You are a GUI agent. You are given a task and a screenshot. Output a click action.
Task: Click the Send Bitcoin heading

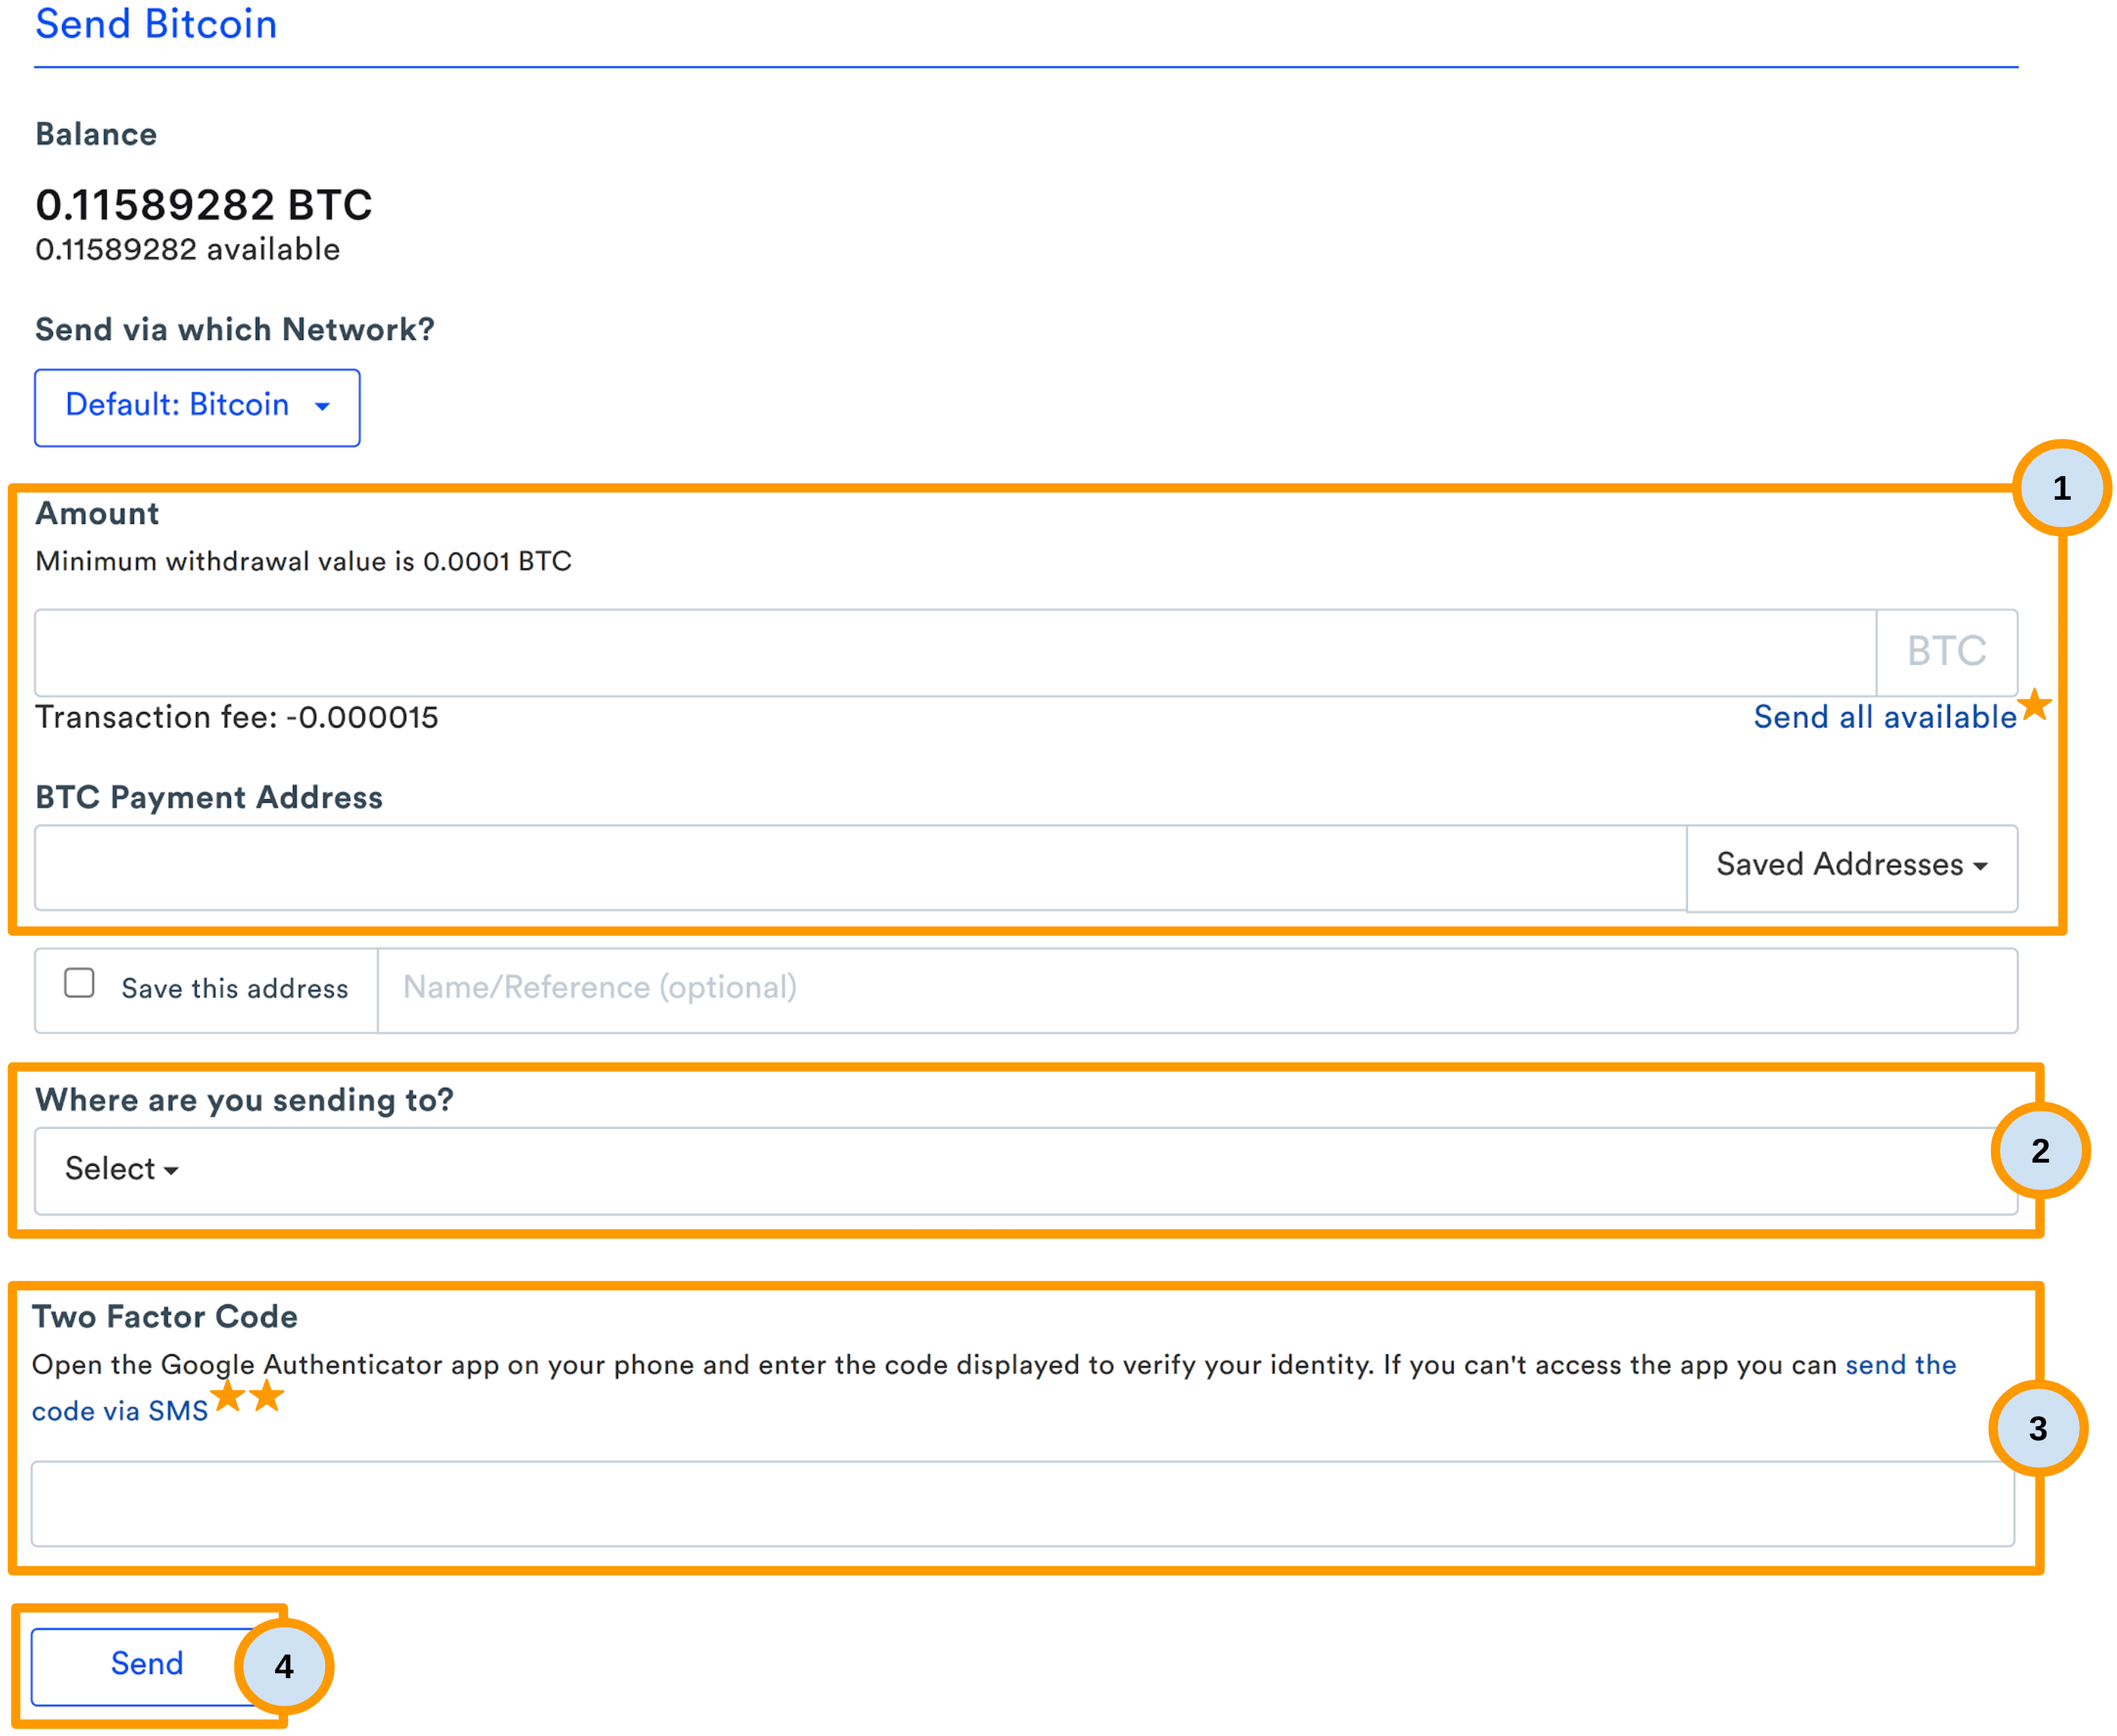point(156,24)
